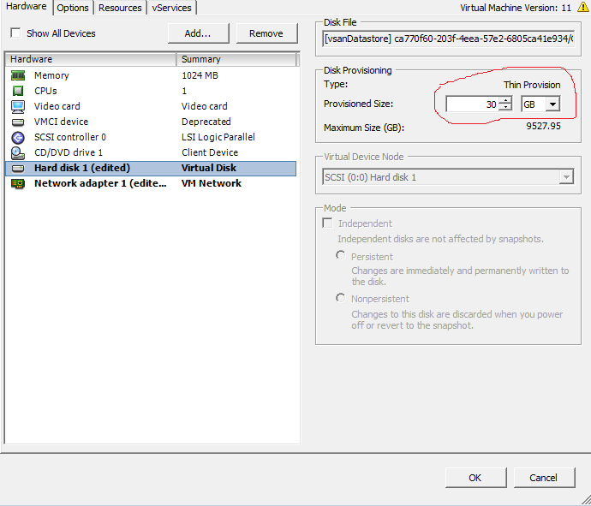Screen dimensions: 591x506
Task: Click the Cancel button
Action: click(544, 478)
